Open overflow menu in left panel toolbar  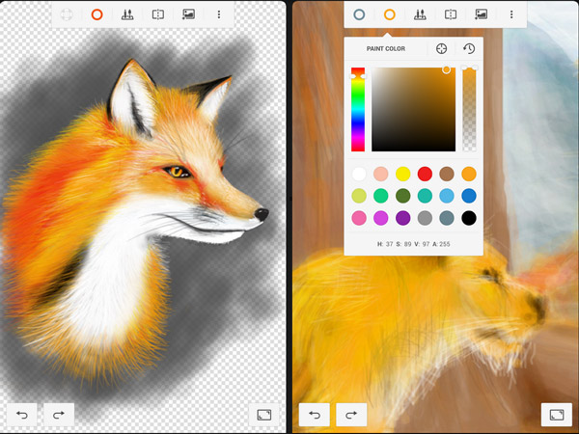click(219, 14)
